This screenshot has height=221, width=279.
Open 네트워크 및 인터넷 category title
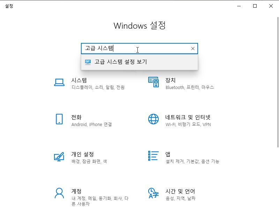(x=188, y=117)
